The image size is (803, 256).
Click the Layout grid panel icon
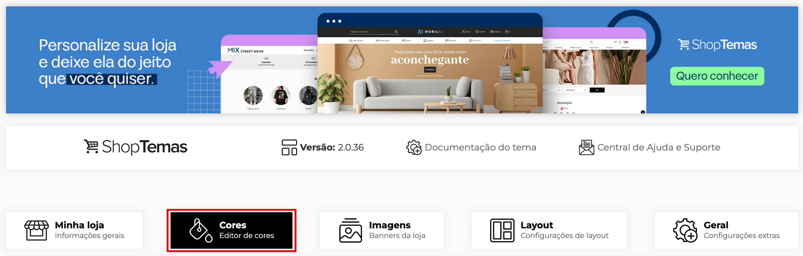[x=502, y=230]
